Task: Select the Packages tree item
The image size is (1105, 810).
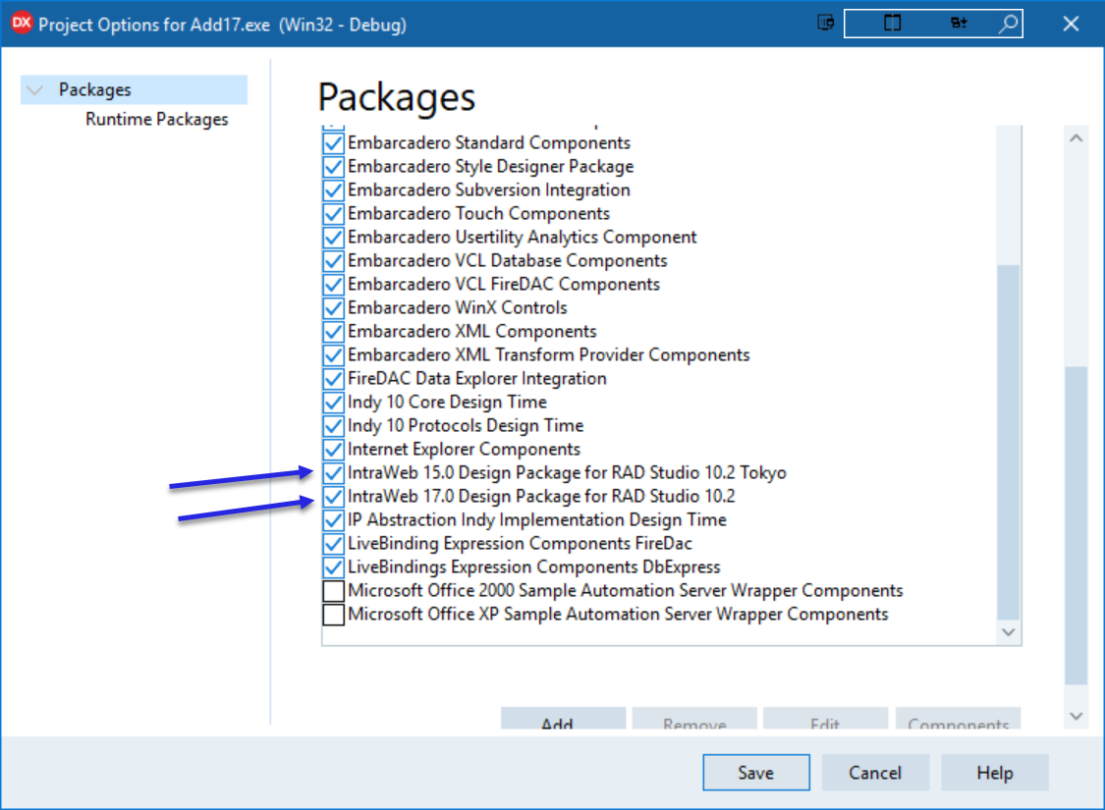Action: pos(95,90)
